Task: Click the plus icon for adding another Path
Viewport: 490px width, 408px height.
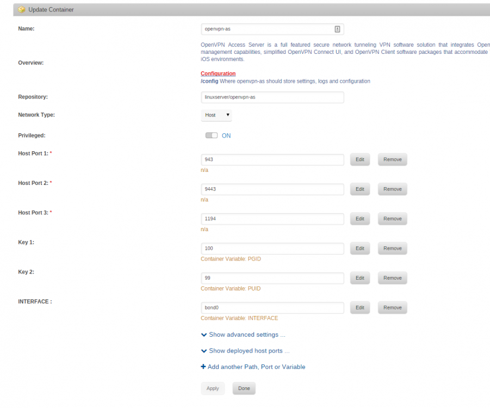Action: pyautogui.click(x=203, y=367)
